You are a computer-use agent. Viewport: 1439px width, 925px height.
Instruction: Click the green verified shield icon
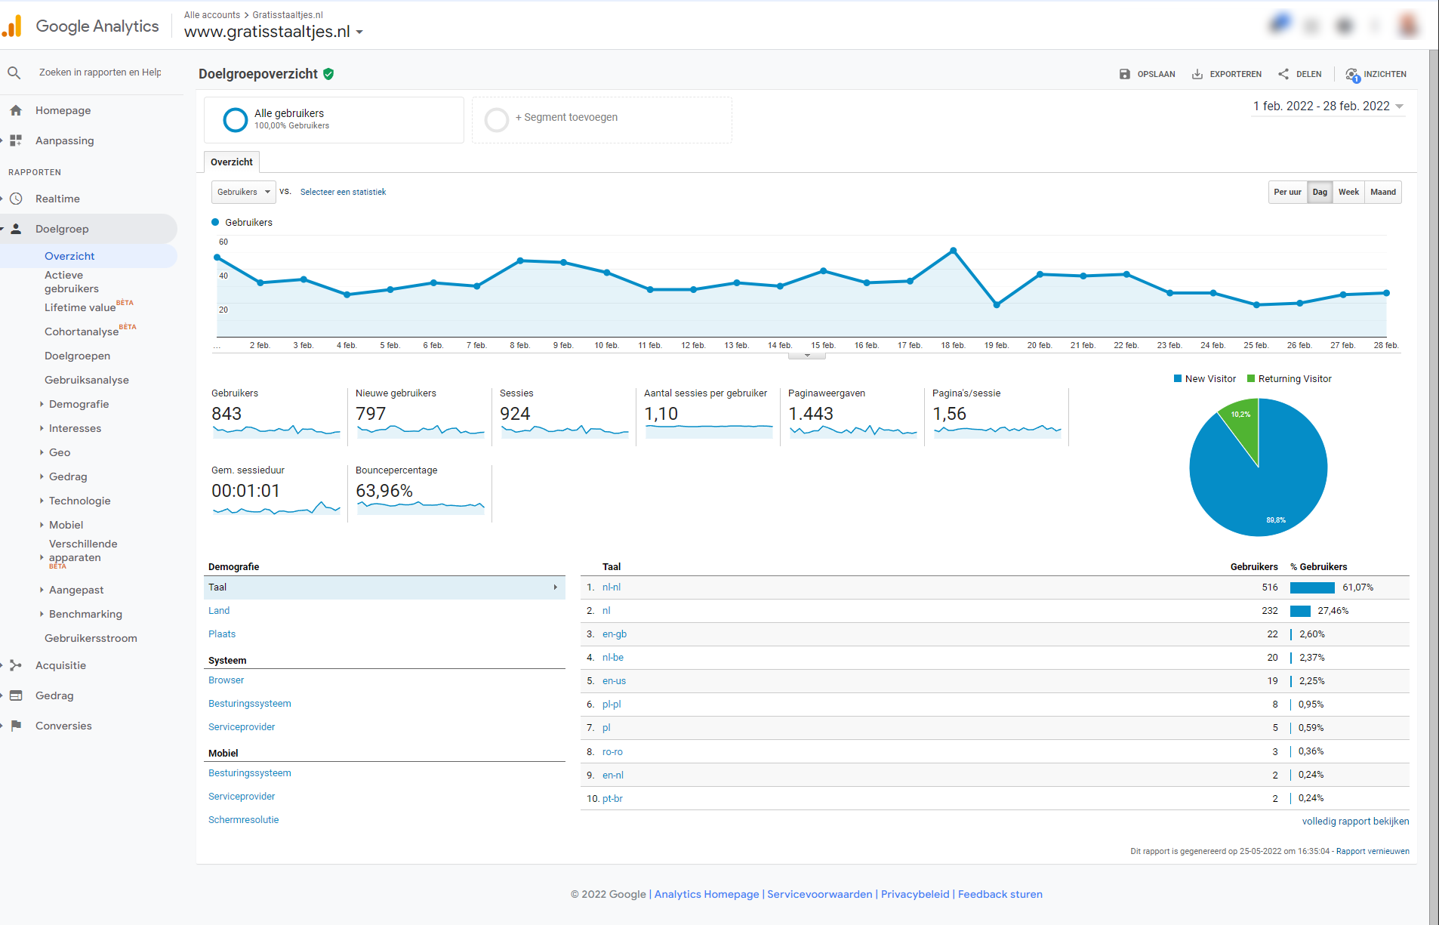(x=328, y=74)
